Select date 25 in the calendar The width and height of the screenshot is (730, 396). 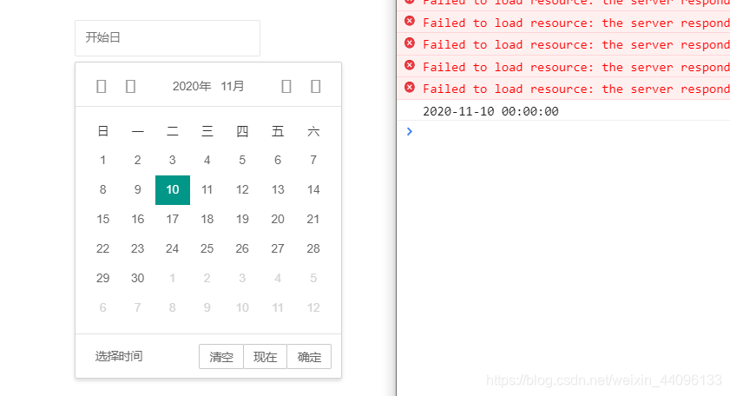207,248
